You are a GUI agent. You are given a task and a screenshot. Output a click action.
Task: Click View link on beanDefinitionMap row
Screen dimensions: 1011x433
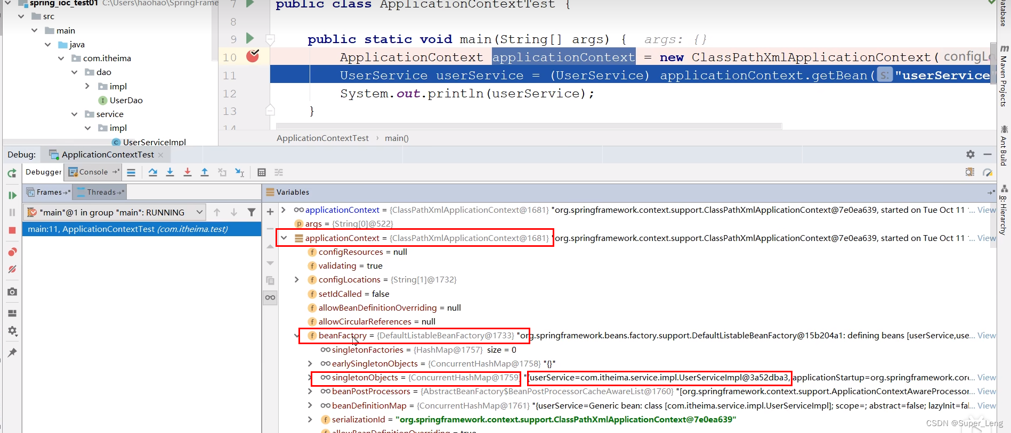[986, 405]
